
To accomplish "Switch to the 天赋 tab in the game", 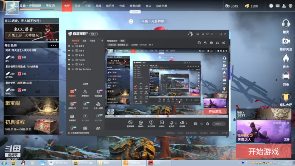I will [88, 6].
